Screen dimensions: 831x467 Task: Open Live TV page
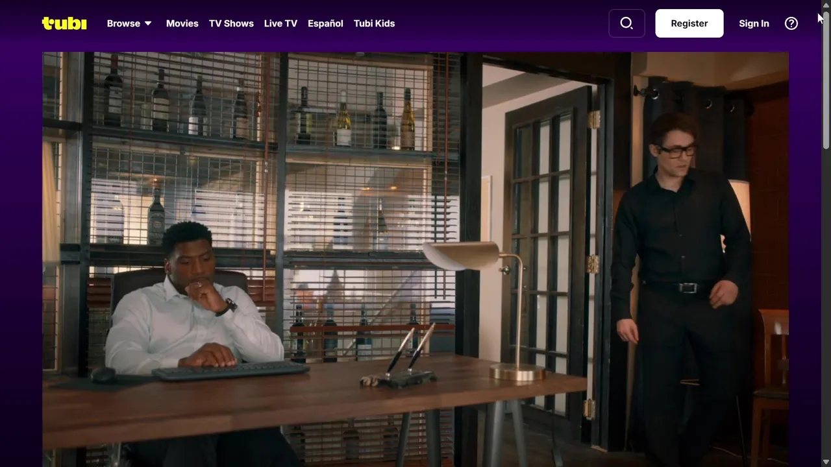(x=280, y=23)
